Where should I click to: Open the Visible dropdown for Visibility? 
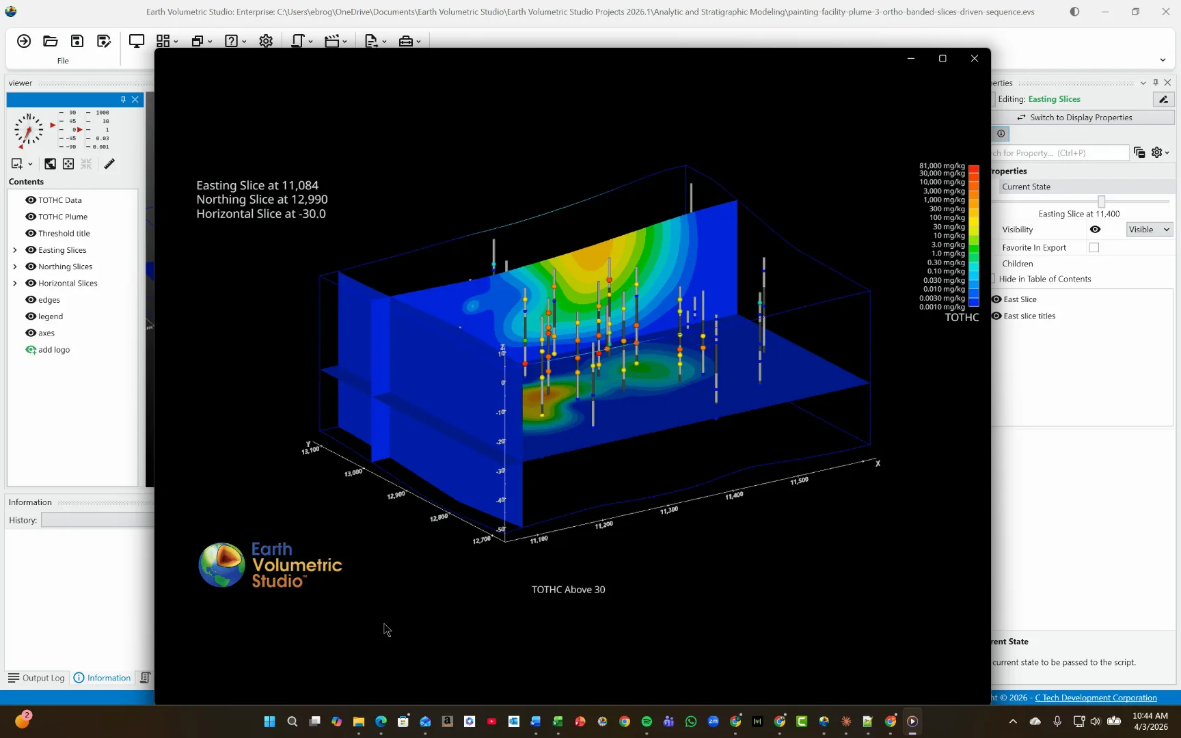click(1150, 230)
